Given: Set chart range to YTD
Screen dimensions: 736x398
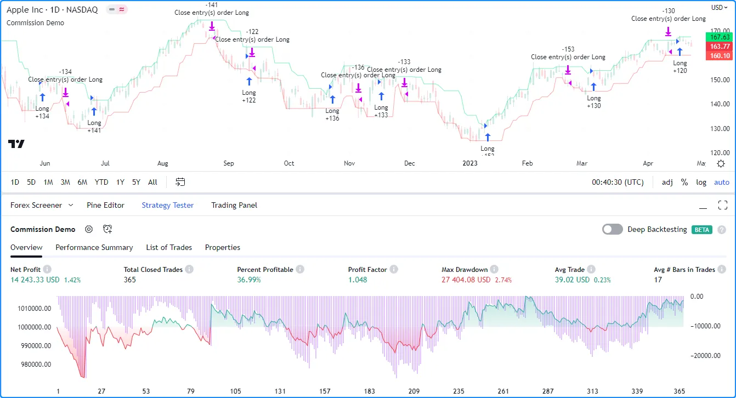Looking at the screenshot, I should click(x=101, y=182).
